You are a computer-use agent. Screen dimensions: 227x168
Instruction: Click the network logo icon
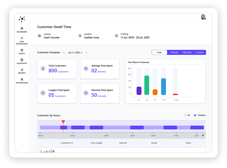click(22, 19)
